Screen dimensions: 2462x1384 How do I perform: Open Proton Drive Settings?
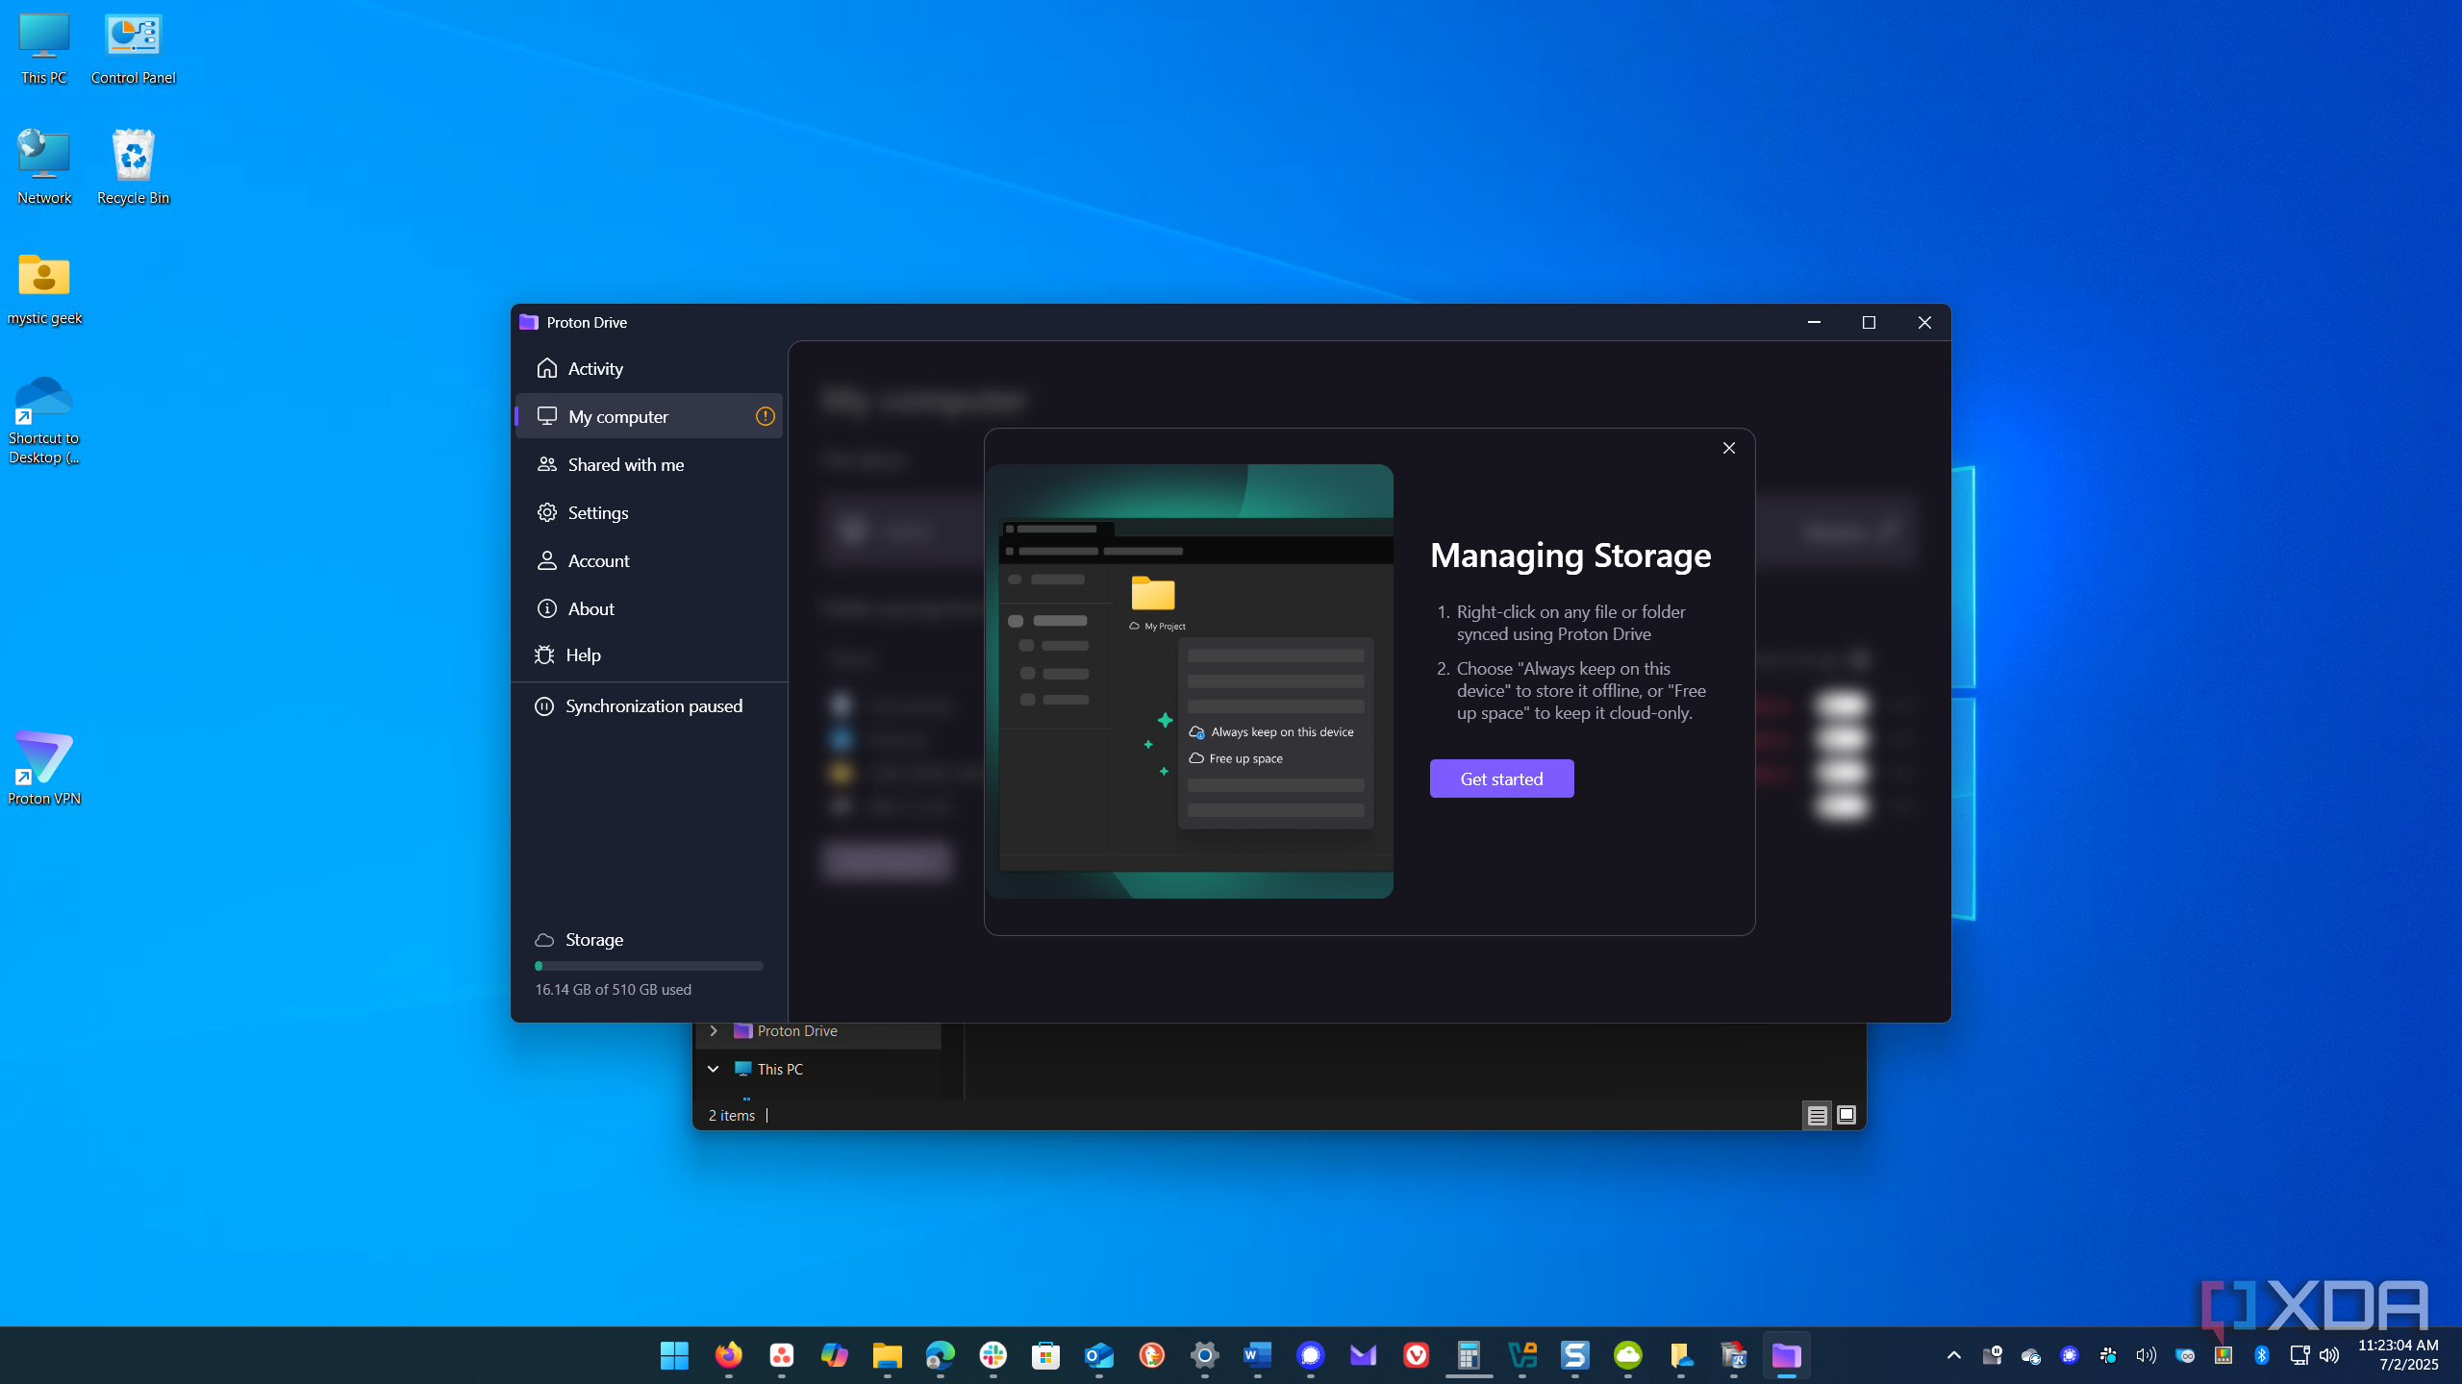click(x=649, y=512)
